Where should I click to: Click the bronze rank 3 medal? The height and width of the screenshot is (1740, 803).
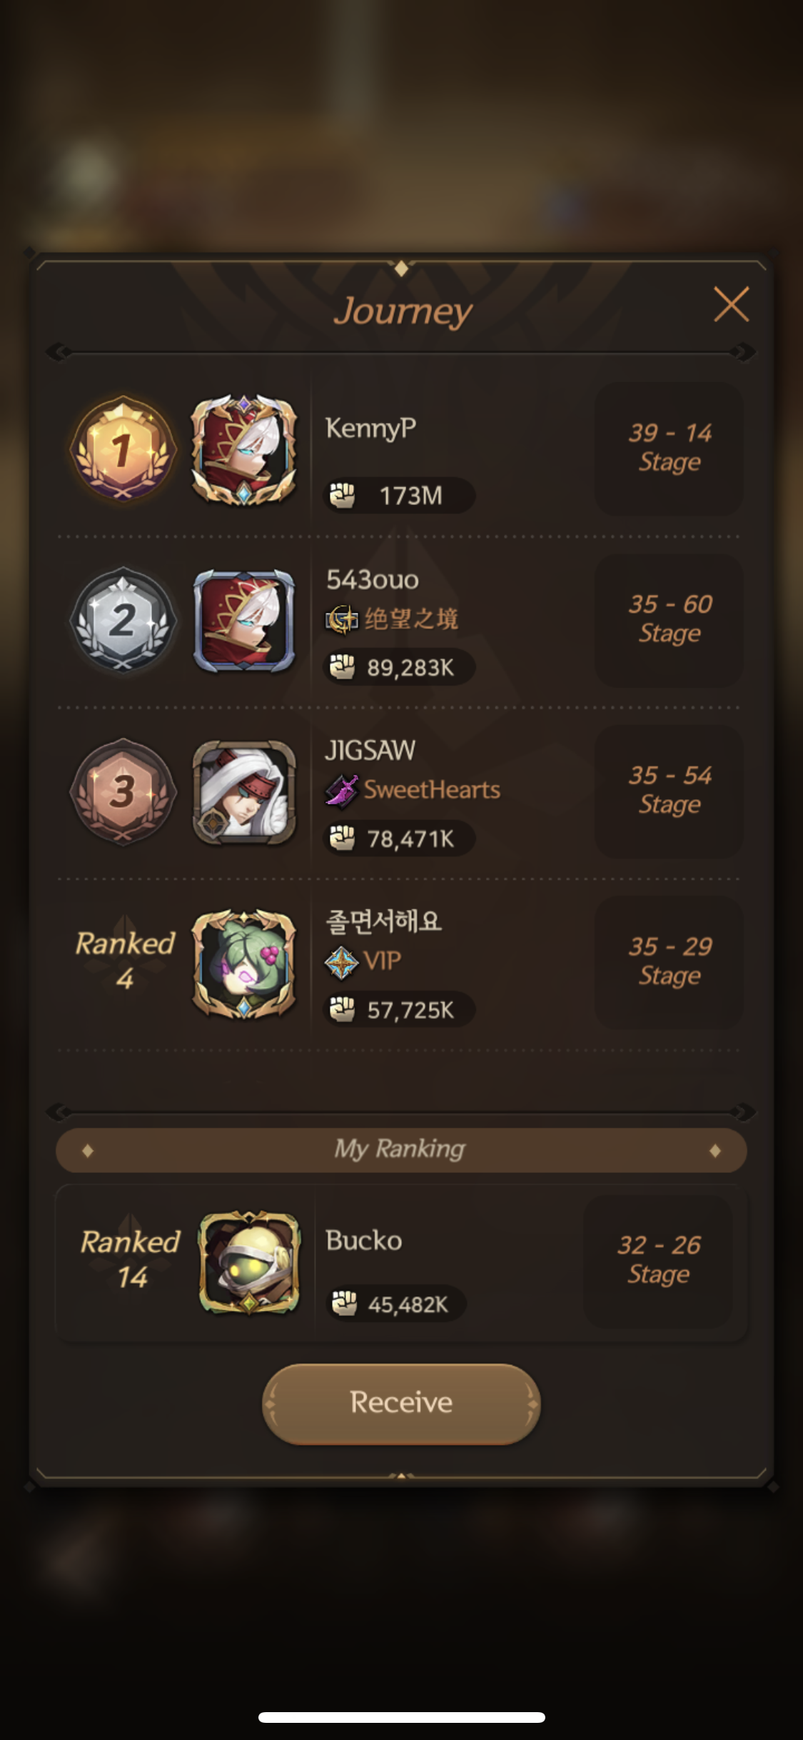[123, 791]
